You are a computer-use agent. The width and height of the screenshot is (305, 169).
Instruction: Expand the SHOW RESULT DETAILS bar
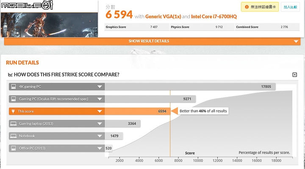(x=152, y=41)
